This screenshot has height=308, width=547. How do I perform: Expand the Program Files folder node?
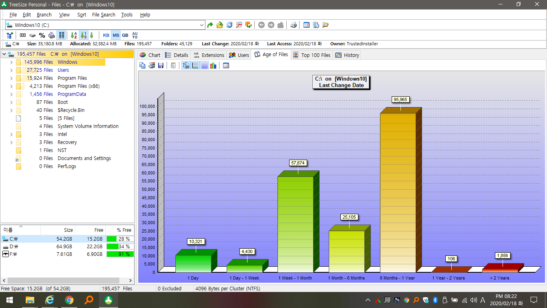coord(11,78)
